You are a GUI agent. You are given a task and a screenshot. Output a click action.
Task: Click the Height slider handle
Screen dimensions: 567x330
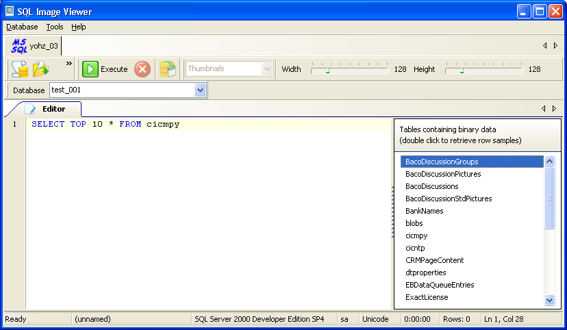coord(462,69)
